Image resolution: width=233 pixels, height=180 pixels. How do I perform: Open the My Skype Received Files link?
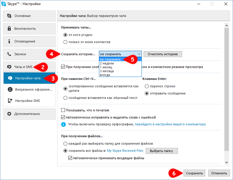coord(125,151)
